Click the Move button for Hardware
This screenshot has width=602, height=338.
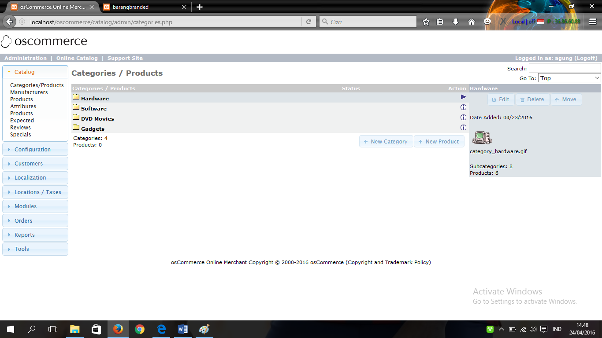[566, 99]
